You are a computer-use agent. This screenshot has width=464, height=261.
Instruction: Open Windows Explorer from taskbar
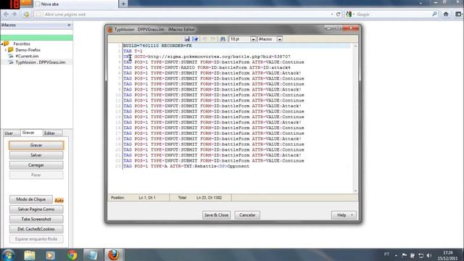tap(29, 254)
